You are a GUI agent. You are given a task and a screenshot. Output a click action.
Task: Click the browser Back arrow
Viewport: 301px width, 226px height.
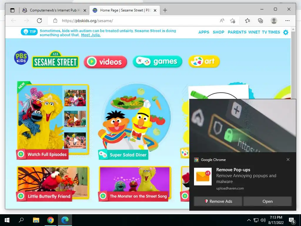(14, 21)
